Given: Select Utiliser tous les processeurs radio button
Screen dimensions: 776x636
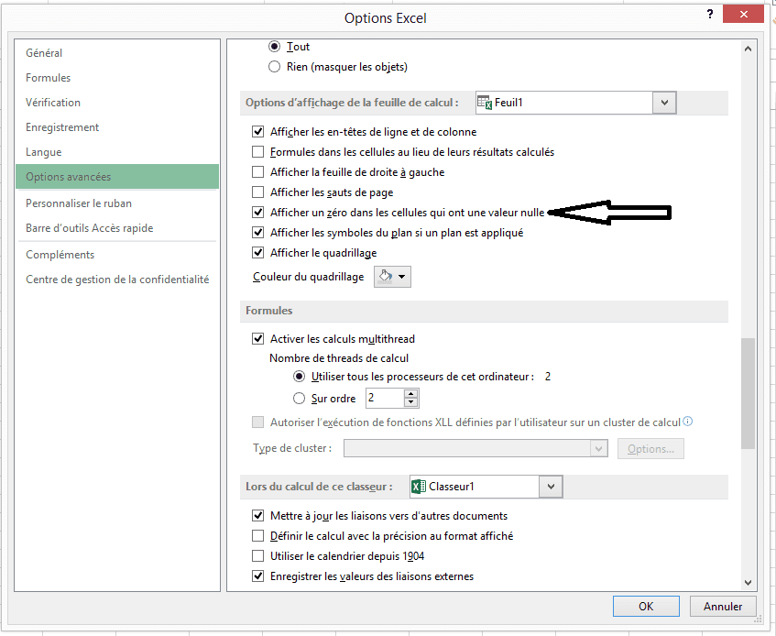Looking at the screenshot, I should coord(299,377).
